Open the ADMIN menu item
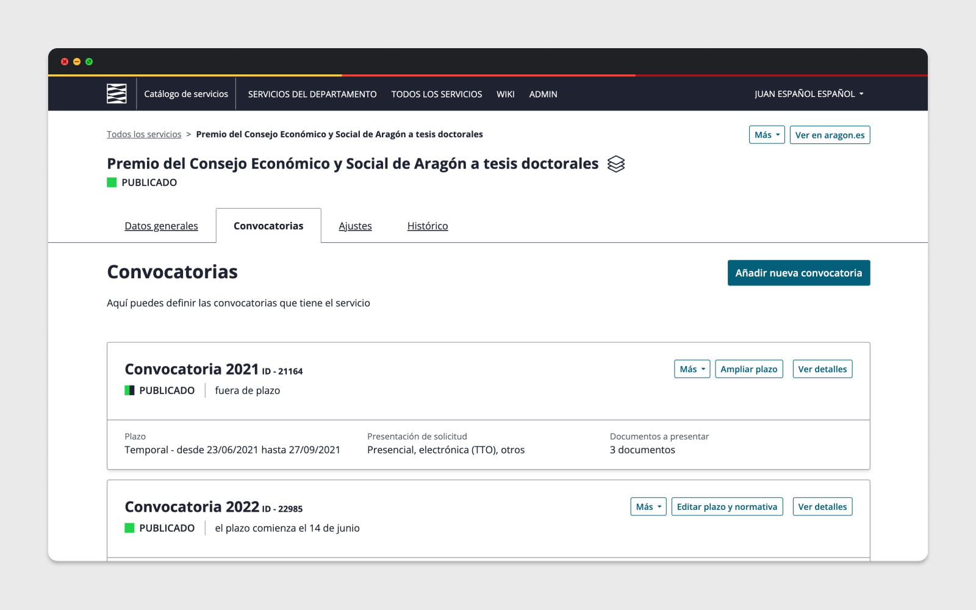 [544, 94]
